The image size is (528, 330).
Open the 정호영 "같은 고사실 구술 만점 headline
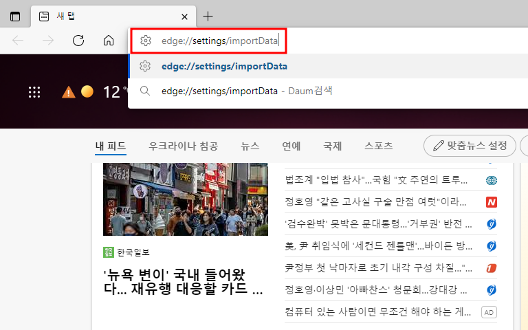tap(375, 202)
